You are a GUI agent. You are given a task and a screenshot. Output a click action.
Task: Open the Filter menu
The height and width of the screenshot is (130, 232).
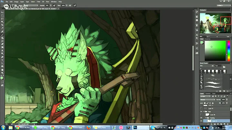38,2
